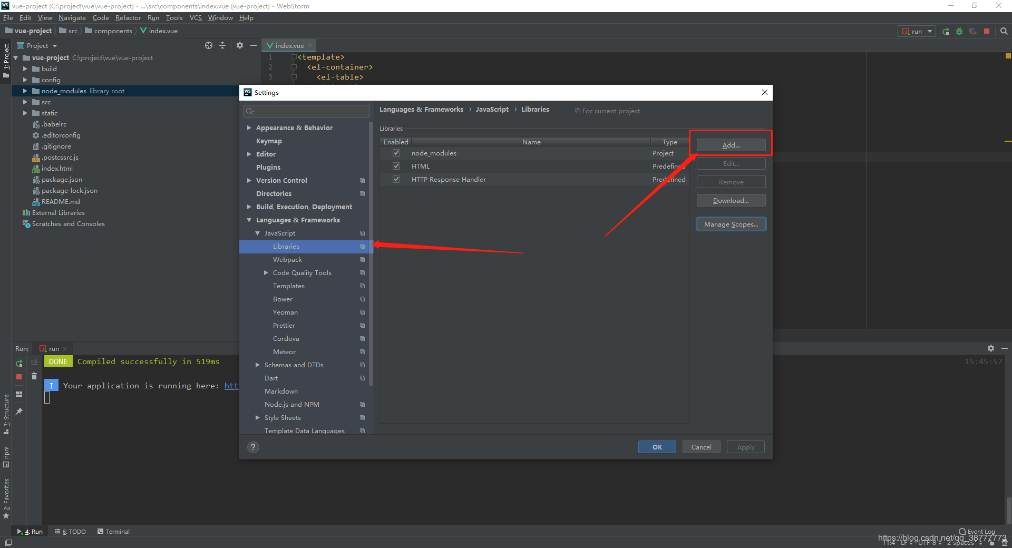1012x548 pixels.
Task: Click Cancel in Settings dialog
Action: pos(701,447)
